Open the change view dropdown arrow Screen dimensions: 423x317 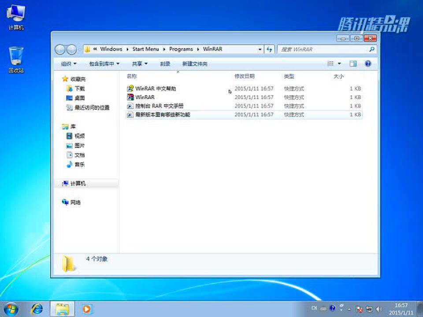339,63
